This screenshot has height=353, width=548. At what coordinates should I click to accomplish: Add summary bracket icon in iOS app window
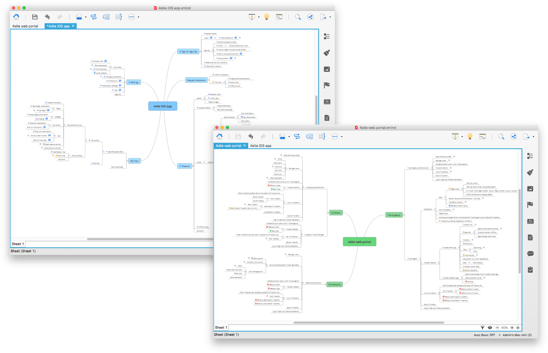point(119,17)
